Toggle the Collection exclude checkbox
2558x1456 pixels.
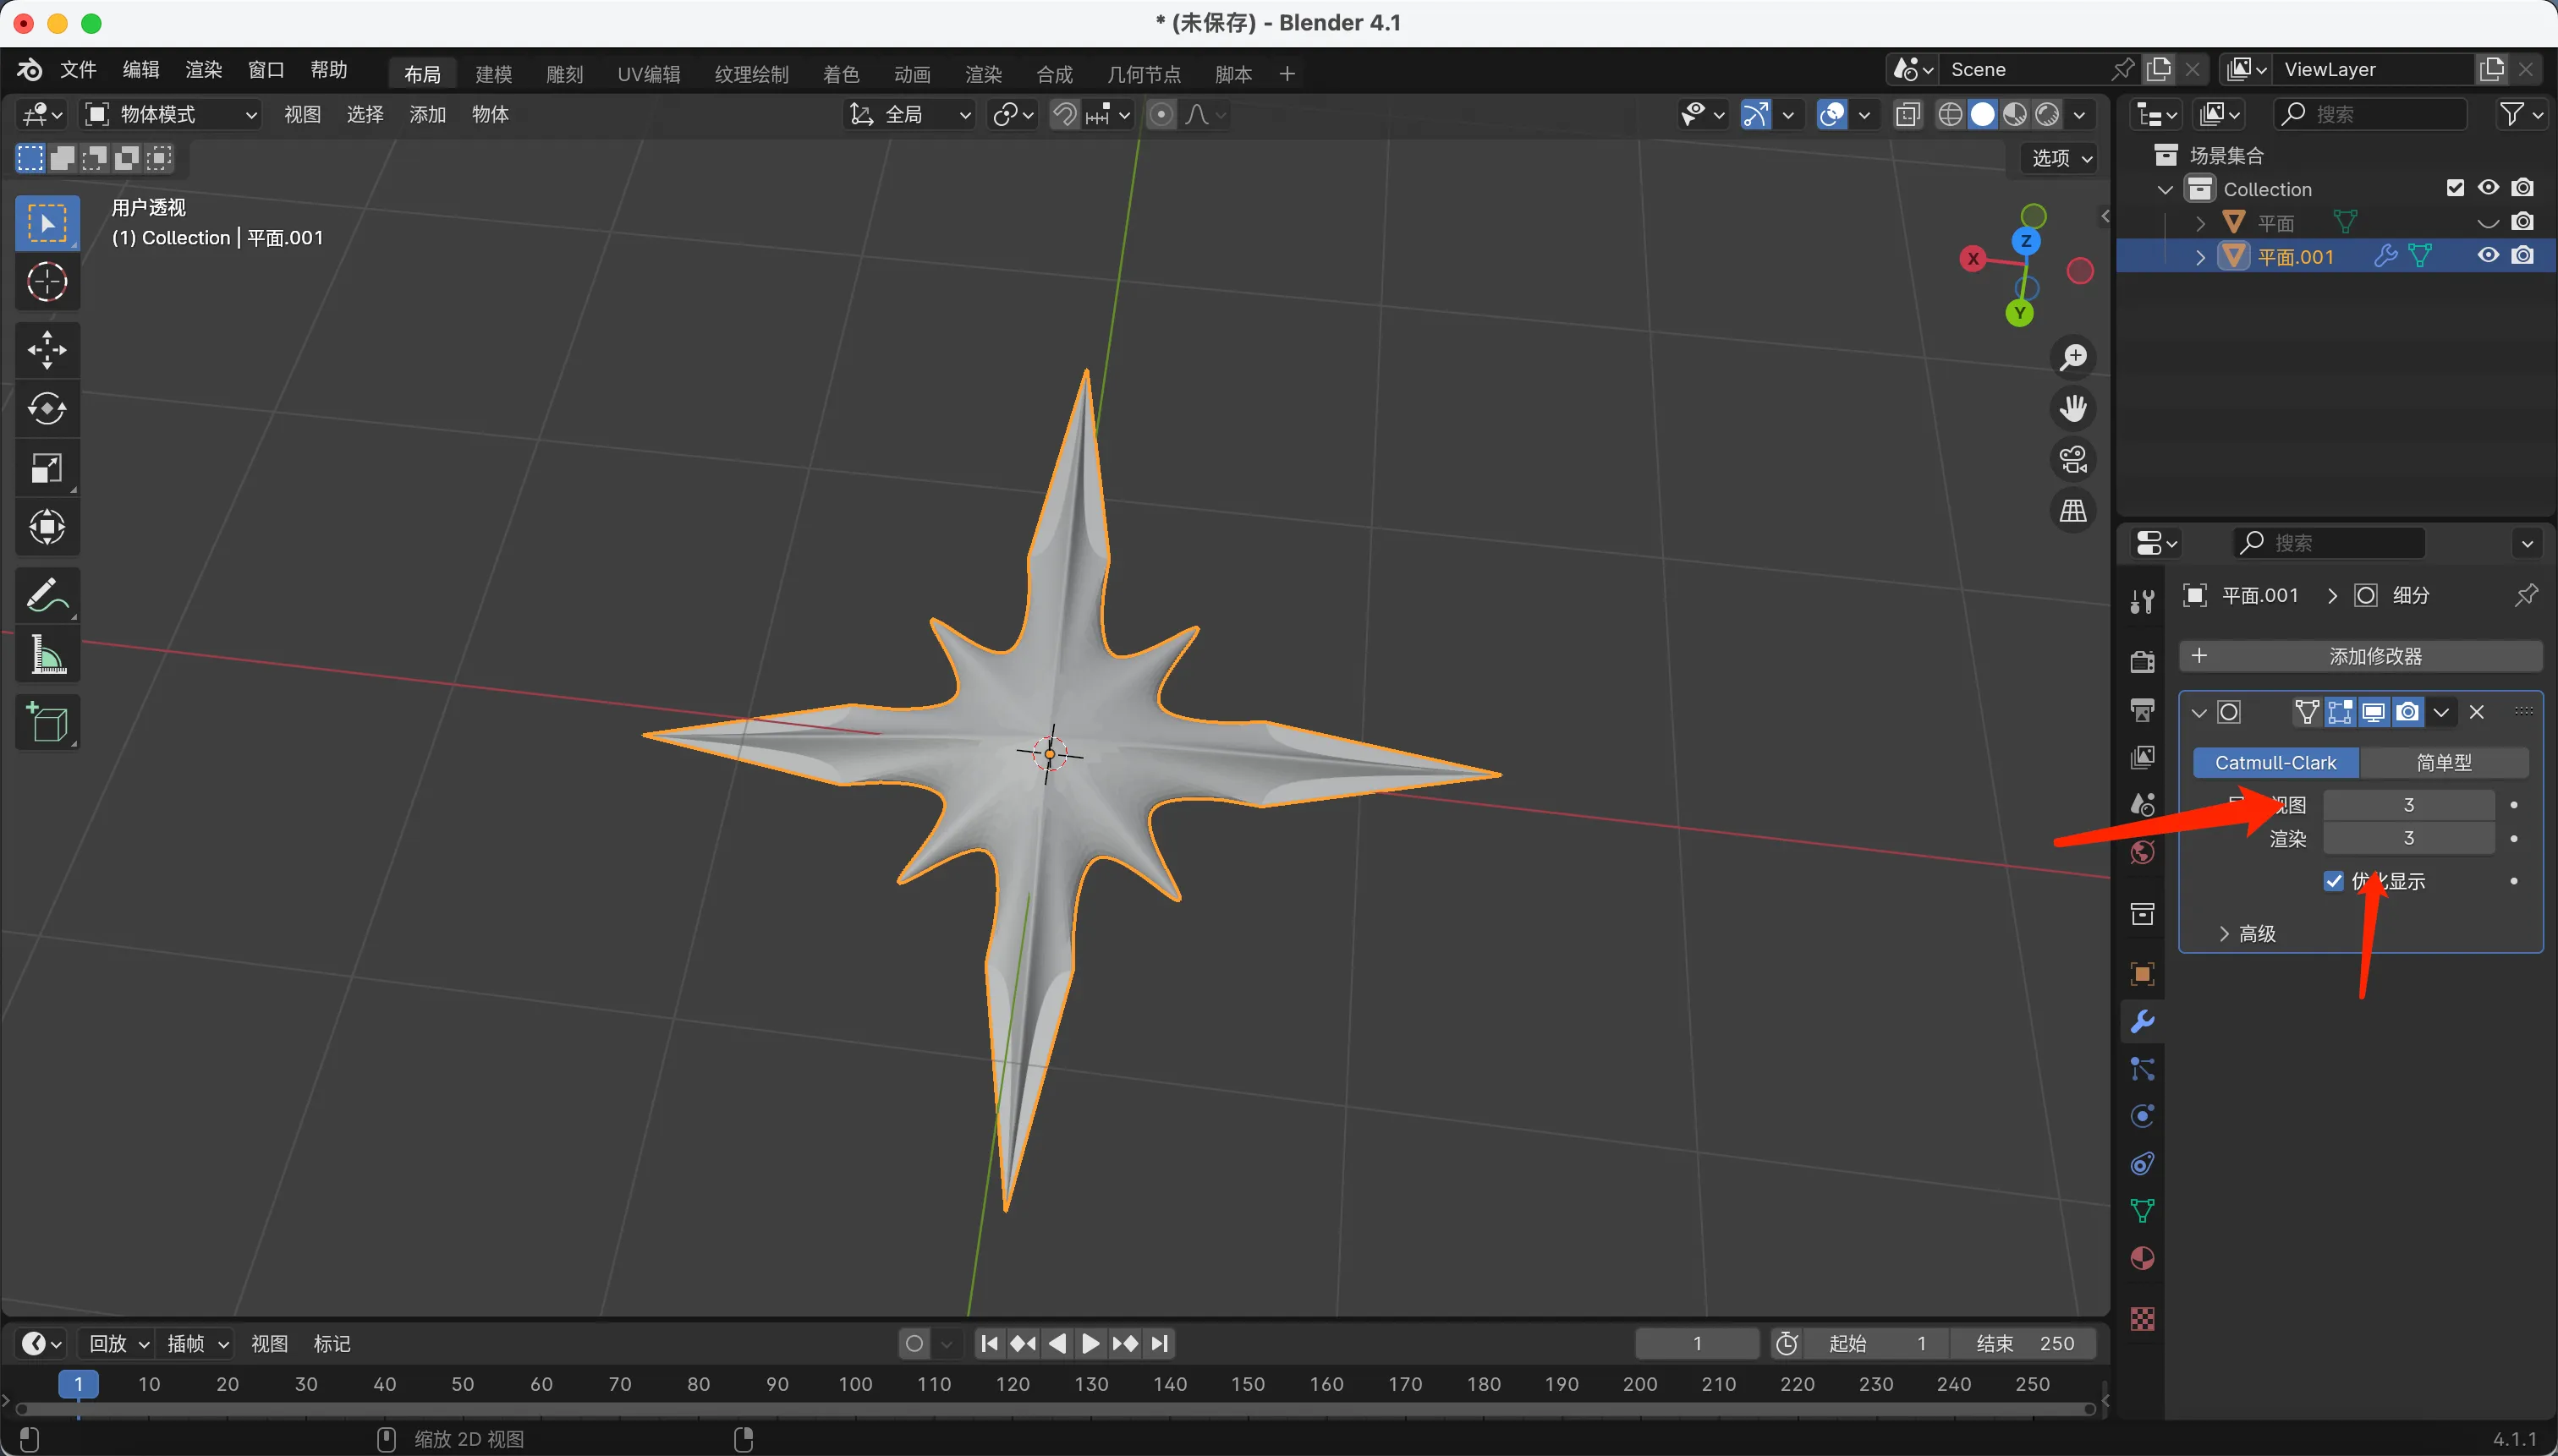pos(2455,188)
